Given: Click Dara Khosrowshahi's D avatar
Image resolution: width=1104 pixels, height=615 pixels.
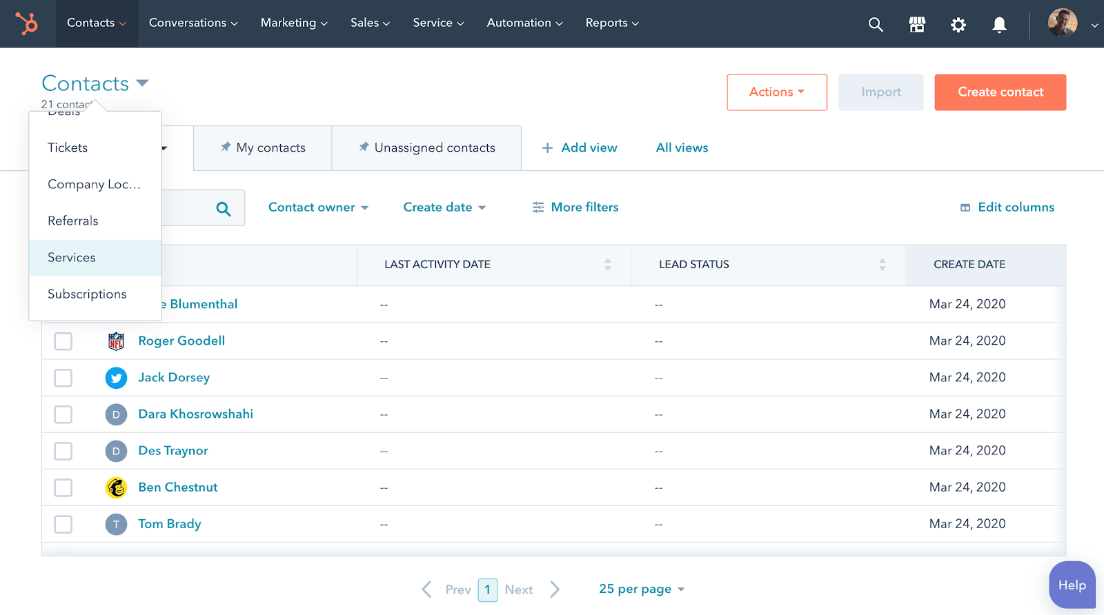Looking at the screenshot, I should click(116, 414).
